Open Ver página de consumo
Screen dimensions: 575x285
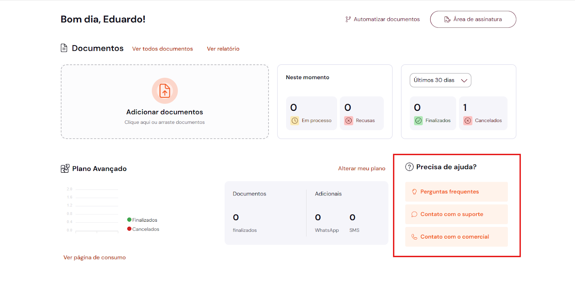click(95, 258)
